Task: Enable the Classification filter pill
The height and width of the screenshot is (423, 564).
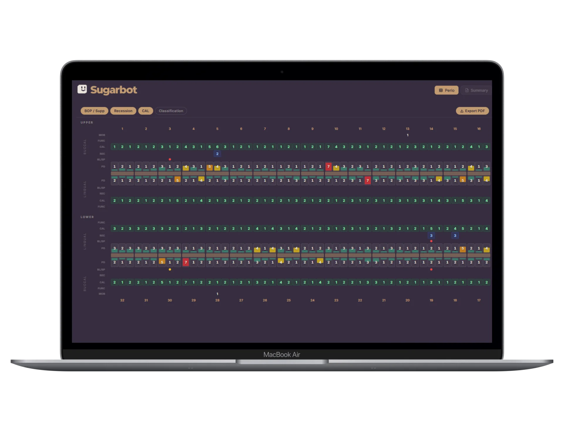Action: [x=171, y=111]
